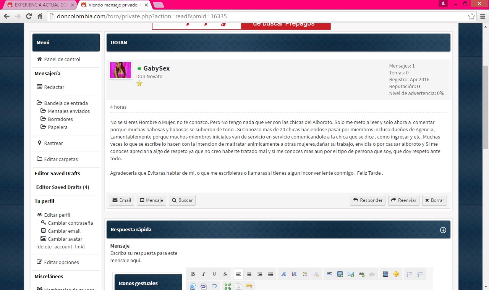Insert a video using the film icon
489x290 pixels.
(385, 274)
